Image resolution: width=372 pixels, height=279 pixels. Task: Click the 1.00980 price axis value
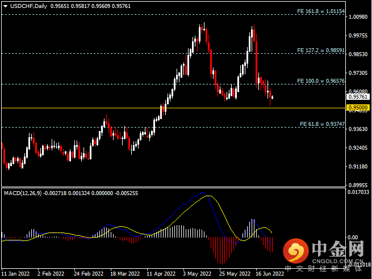[x=358, y=17]
